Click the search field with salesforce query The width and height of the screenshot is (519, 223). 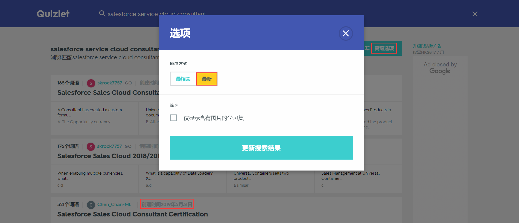click(157, 14)
